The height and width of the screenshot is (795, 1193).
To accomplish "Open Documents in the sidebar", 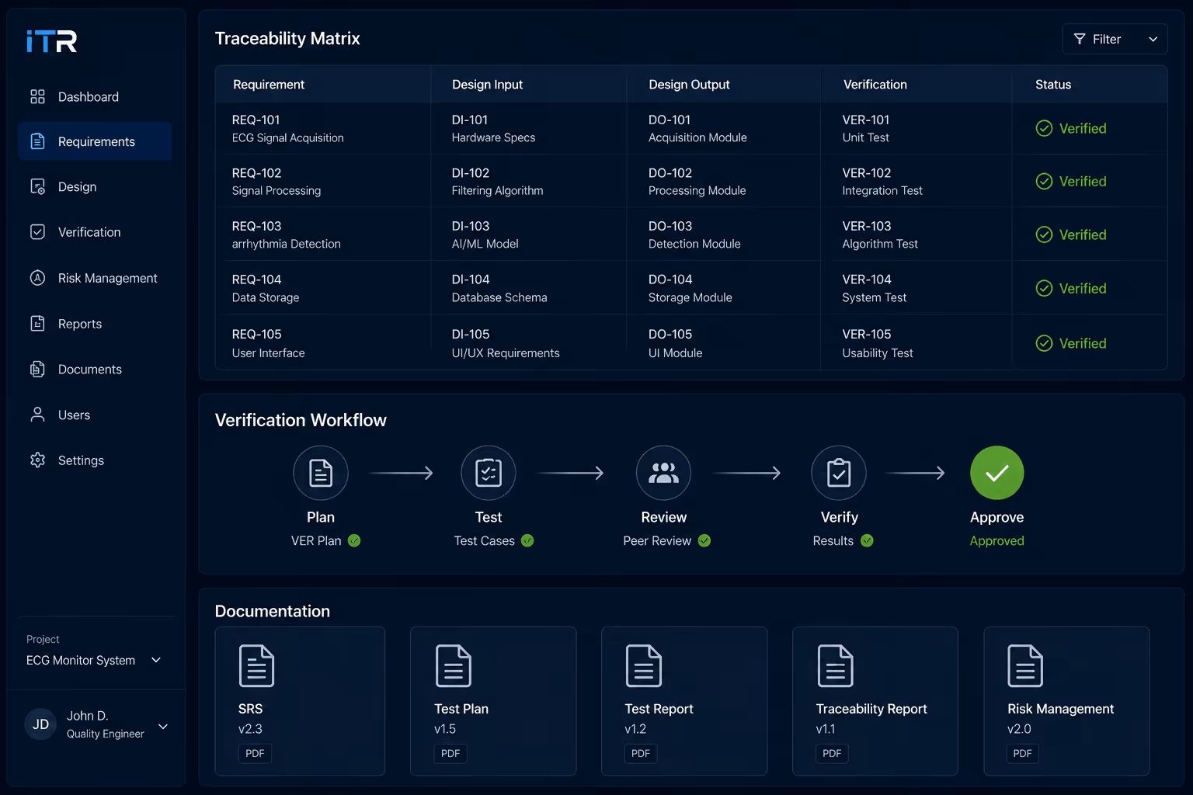I will pos(95,369).
